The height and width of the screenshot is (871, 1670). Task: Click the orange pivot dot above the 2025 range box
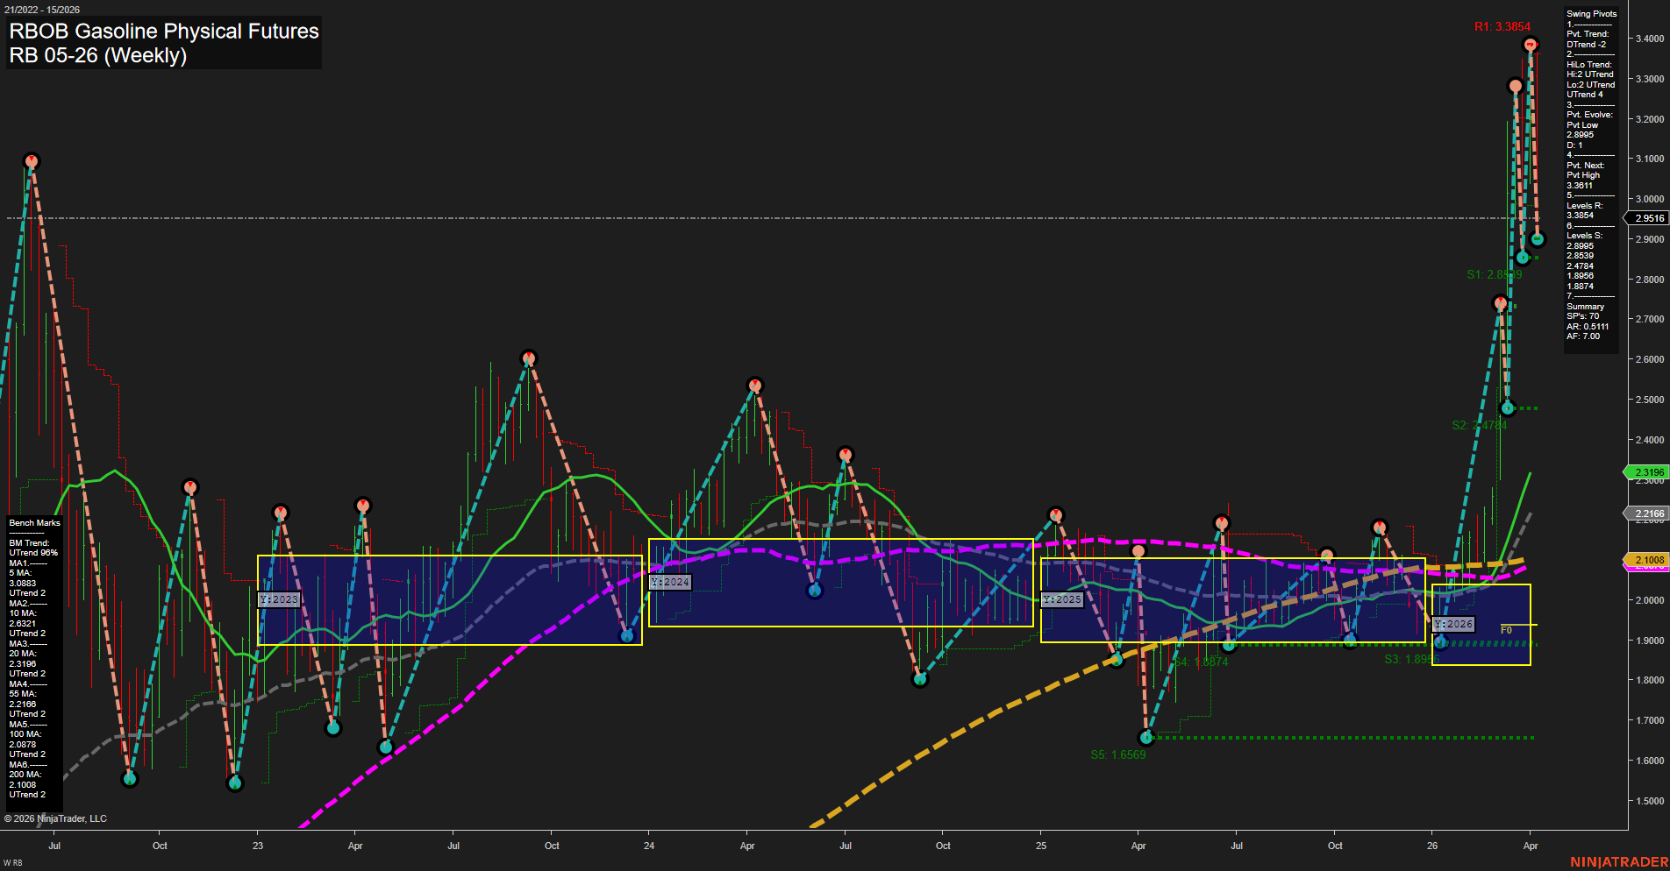pos(1138,551)
